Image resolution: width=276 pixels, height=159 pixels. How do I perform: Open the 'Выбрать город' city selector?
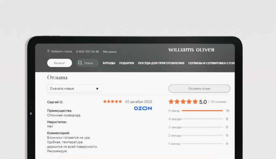pyautogui.click(x=61, y=52)
